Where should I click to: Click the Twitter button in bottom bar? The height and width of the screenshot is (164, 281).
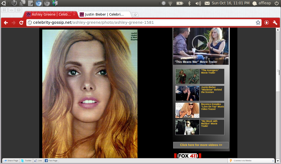point(27,161)
